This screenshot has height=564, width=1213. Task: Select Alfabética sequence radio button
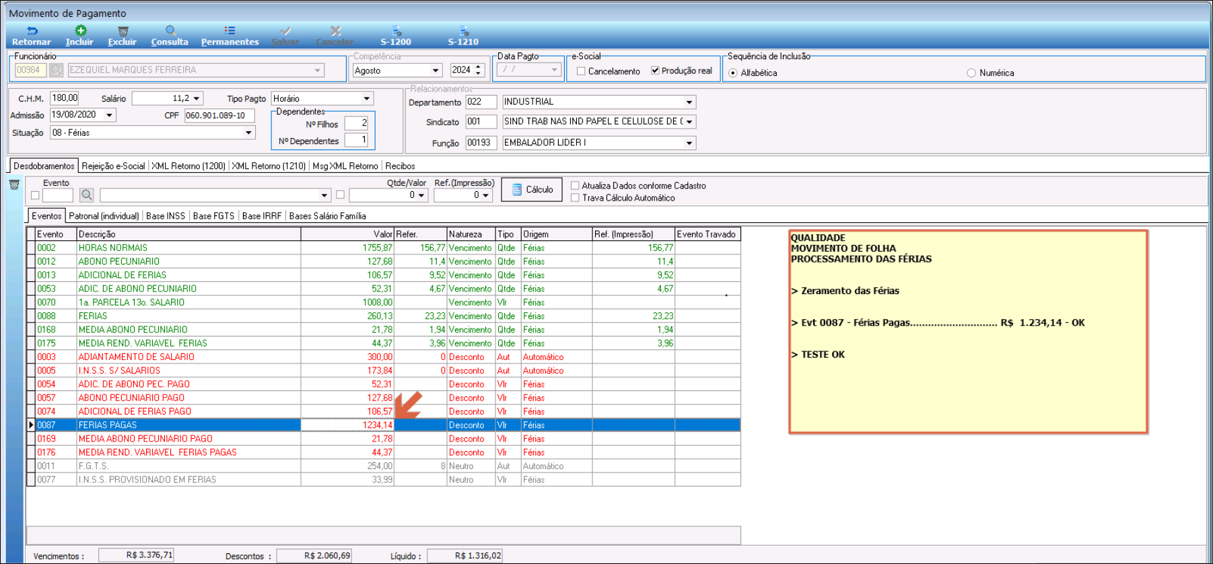(733, 73)
